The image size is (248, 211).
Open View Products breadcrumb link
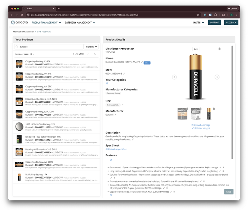pos(44,32)
